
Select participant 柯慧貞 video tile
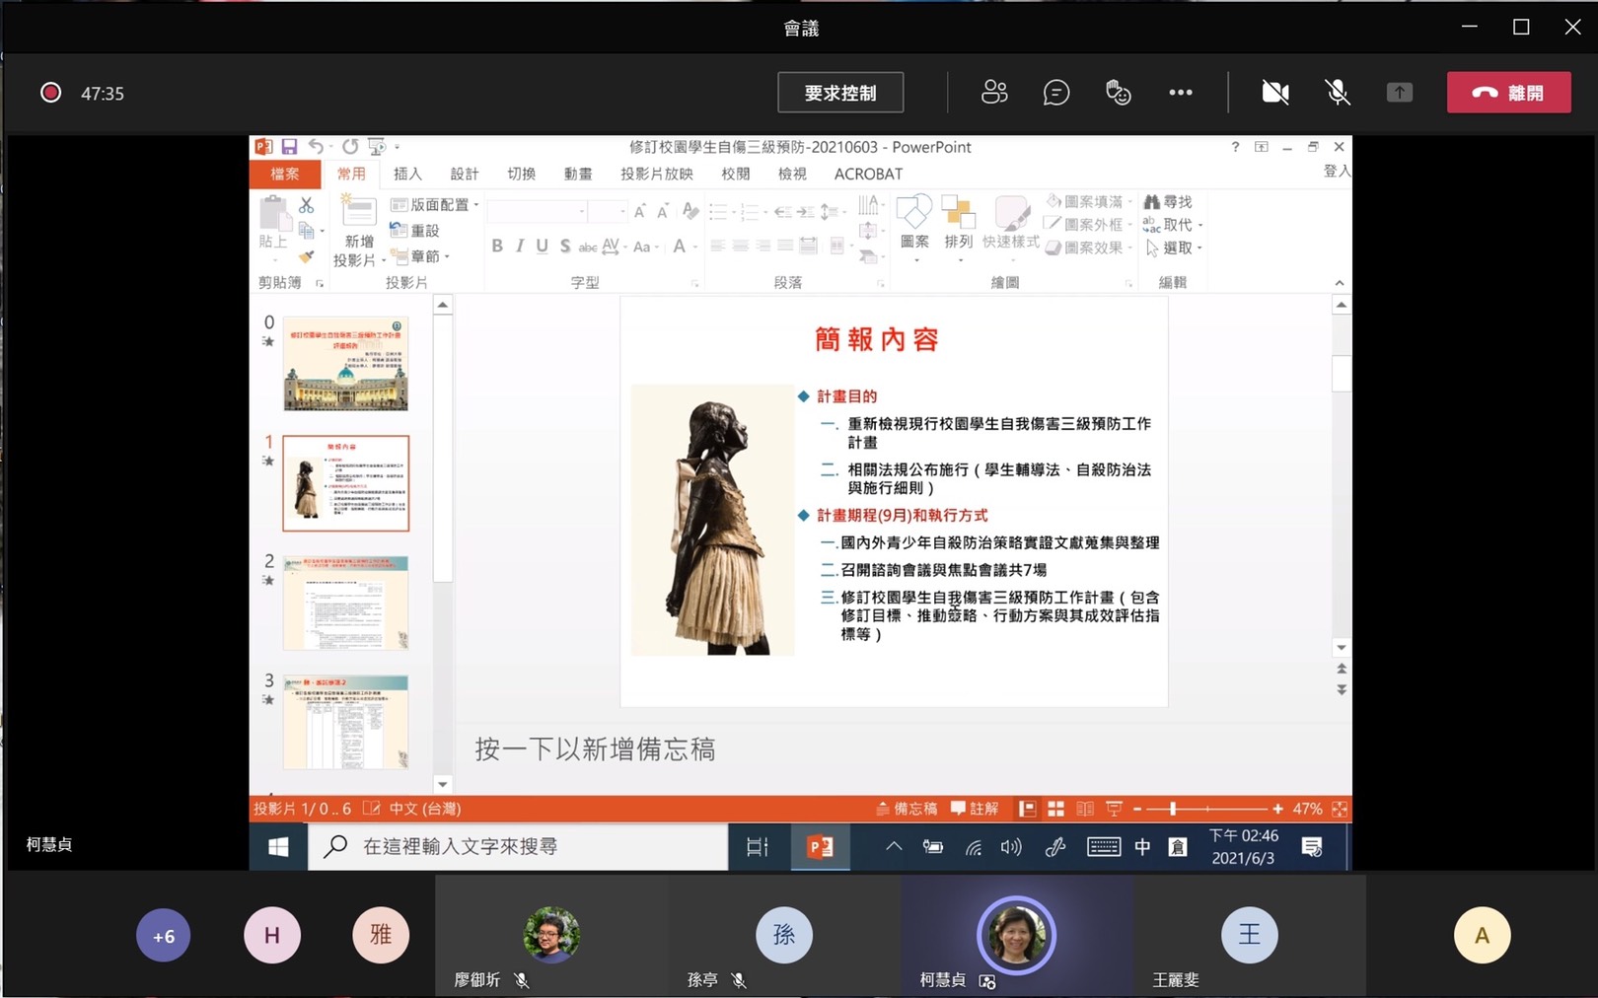click(1017, 935)
